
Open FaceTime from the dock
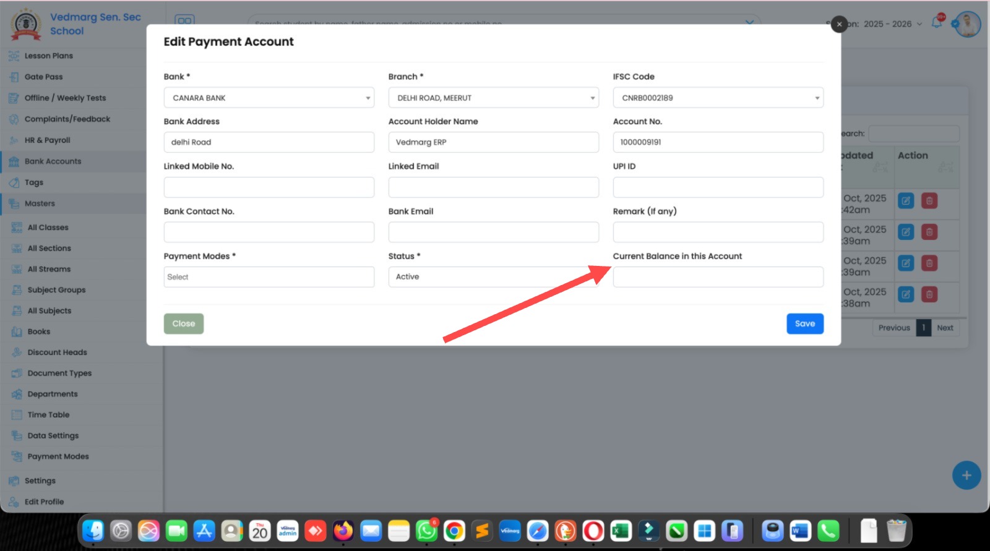pos(176,531)
